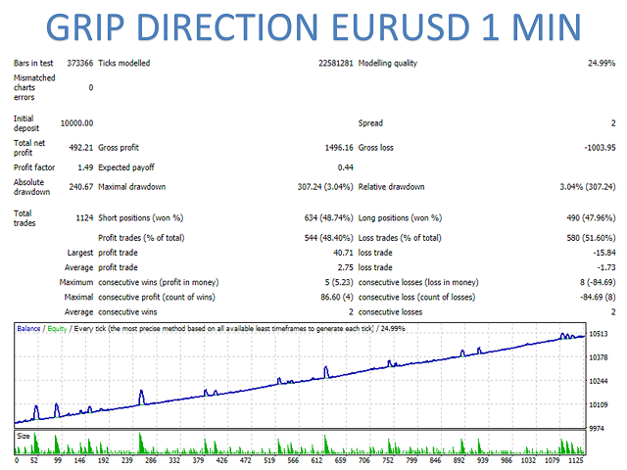The height and width of the screenshot is (470, 627).
Task: Click the GRIP DIRECTION EURUSD 1 MIN title
Action: click(313, 27)
